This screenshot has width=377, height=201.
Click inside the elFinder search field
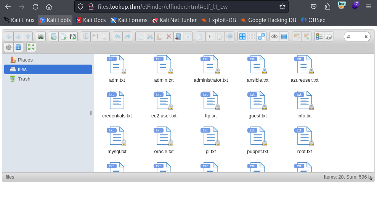coord(356,36)
